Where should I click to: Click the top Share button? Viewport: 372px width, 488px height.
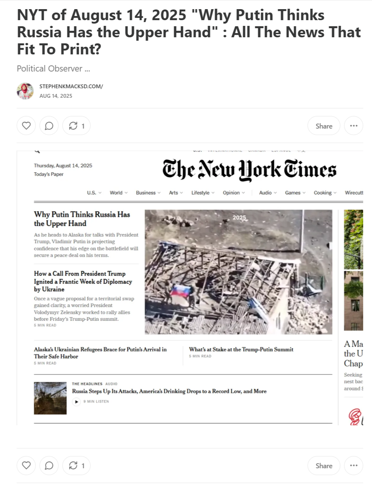(x=324, y=126)
